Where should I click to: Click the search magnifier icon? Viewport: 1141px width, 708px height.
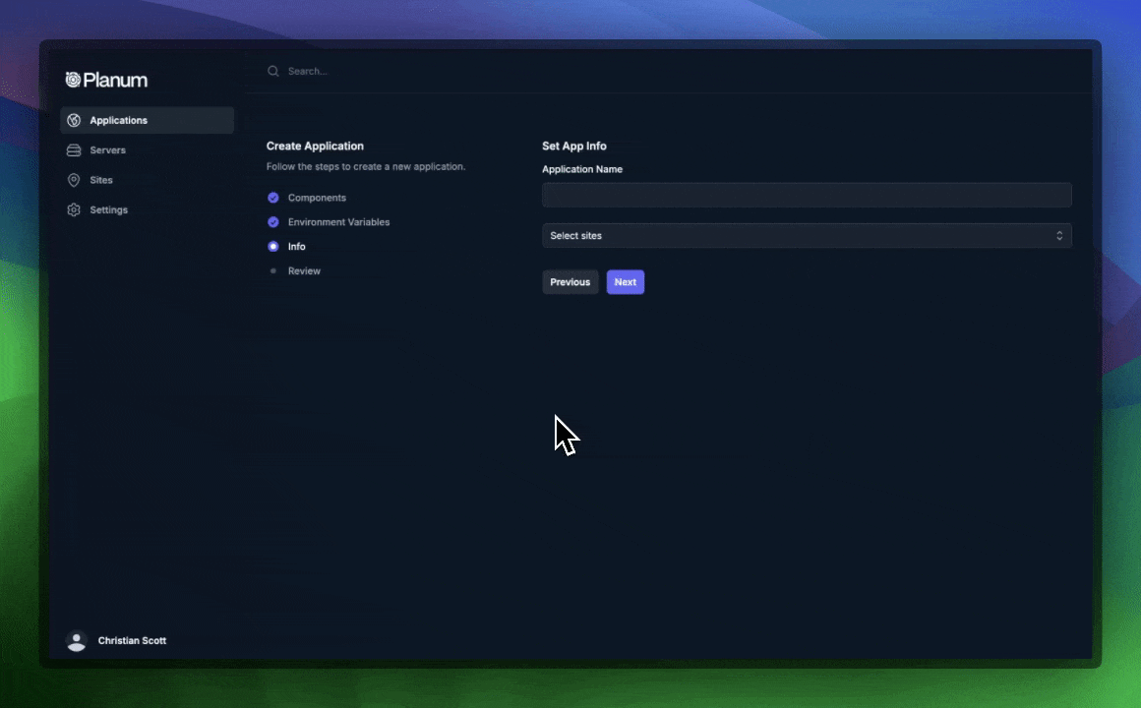coord(273,71)
